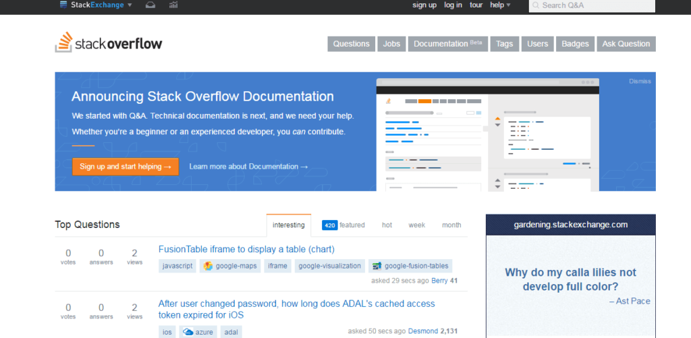Screen dimensions: 691x338
Task: Click the Stack Overflow logo
Action: point(109,43)
